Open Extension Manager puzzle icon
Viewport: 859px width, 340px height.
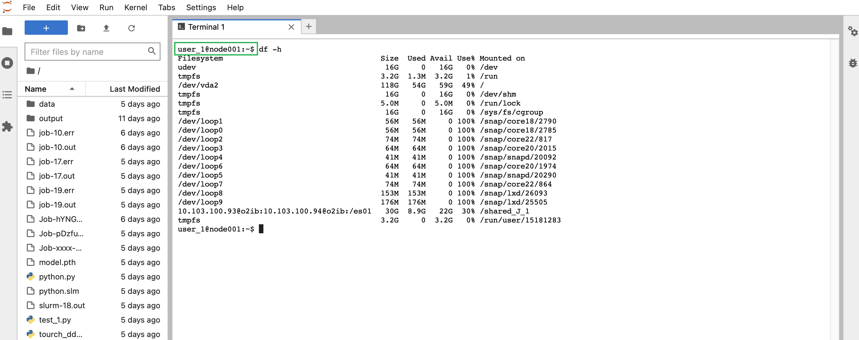pos(7,126)
